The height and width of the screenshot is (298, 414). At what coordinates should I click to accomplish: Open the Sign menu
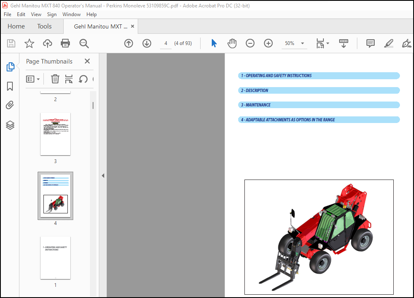52,14
